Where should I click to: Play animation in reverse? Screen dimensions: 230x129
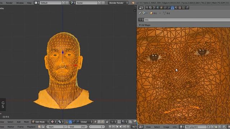coord(117,127)
